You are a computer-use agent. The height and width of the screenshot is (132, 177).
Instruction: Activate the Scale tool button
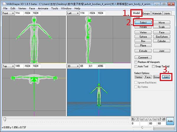[162, 27]
